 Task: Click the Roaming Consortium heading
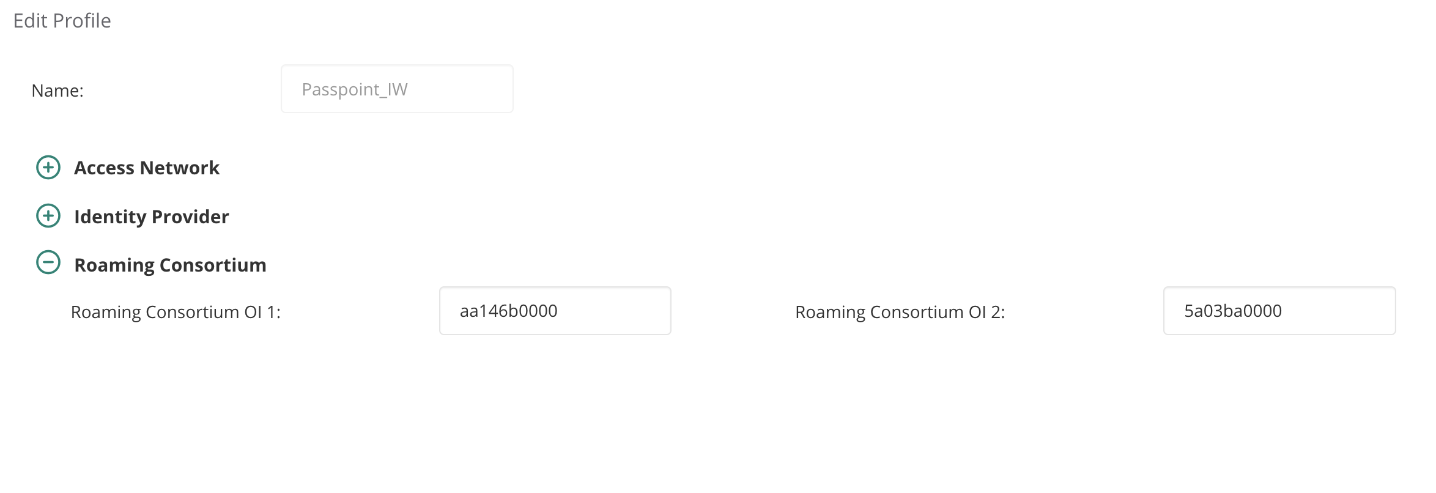[x=170, y=264]
